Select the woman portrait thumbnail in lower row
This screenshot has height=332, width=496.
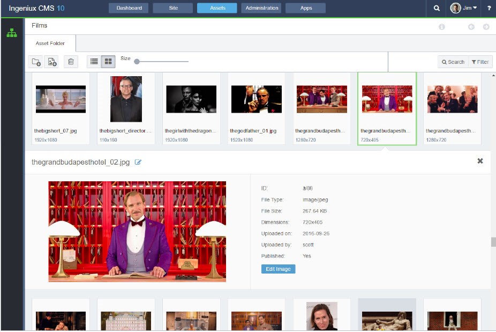click(322, 316)
